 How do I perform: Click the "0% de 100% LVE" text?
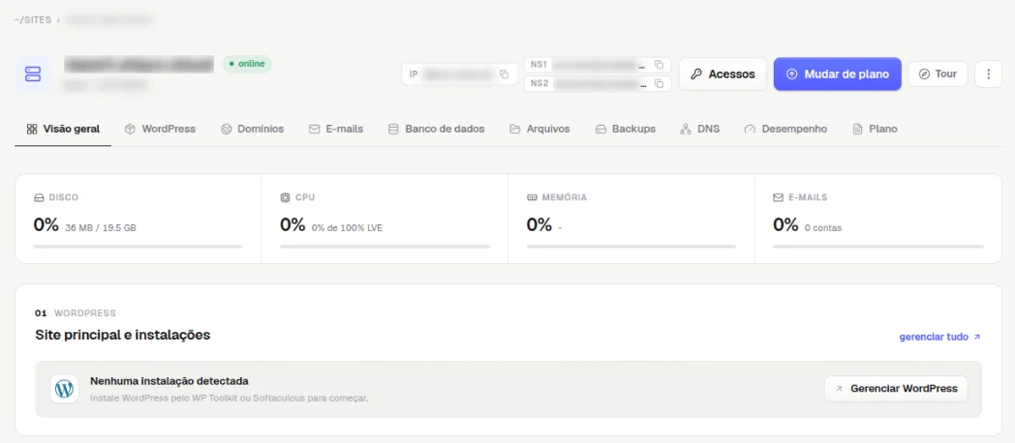[x=347, y=228]
